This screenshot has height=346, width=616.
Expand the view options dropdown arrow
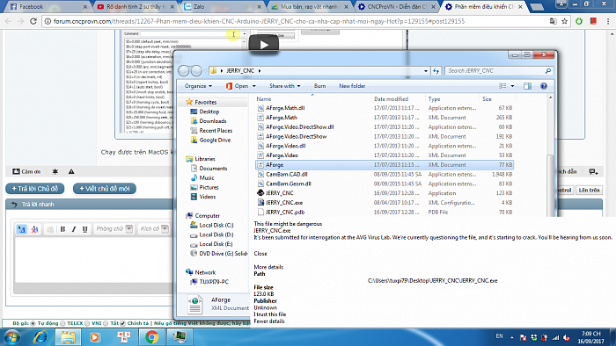click(x=512, y=86)
